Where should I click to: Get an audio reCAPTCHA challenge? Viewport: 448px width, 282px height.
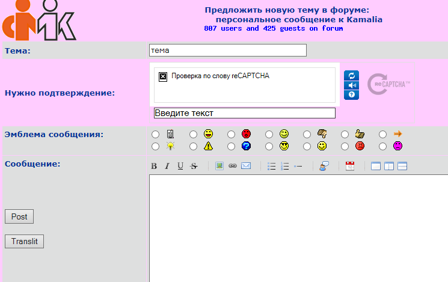coord(351,85)
